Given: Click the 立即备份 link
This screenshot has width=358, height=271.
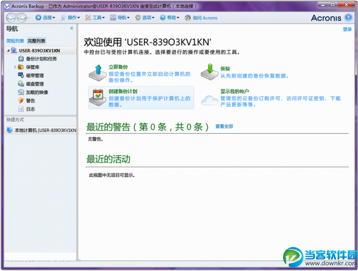Looking at the screenshot, I should point(118,67).
